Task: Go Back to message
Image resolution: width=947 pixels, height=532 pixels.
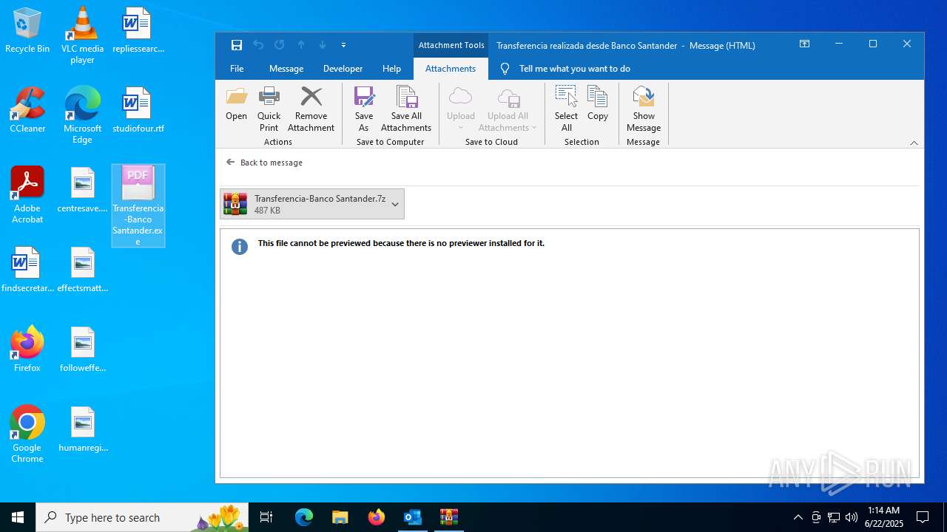Action: [x=264, y=163]
